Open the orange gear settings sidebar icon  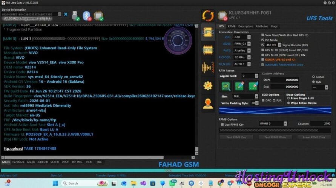[208, 86]
